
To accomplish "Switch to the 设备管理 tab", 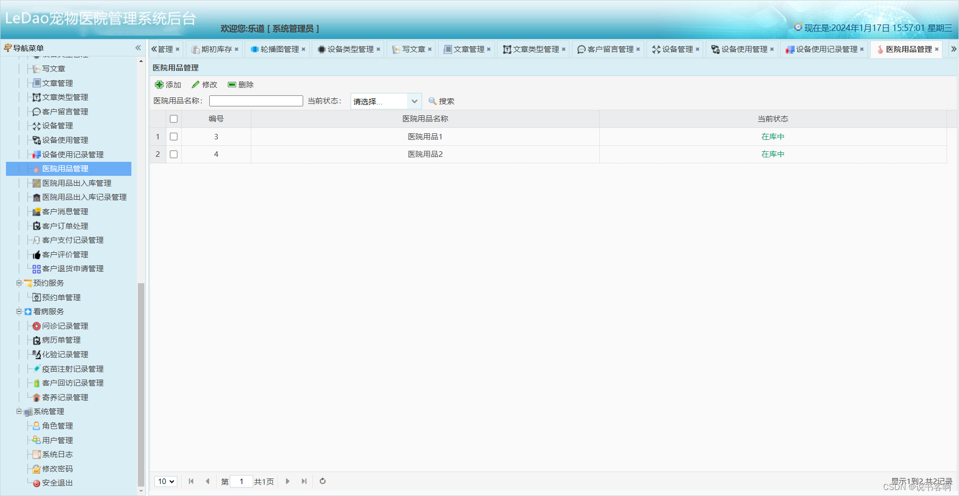I will tap(673, 49).
